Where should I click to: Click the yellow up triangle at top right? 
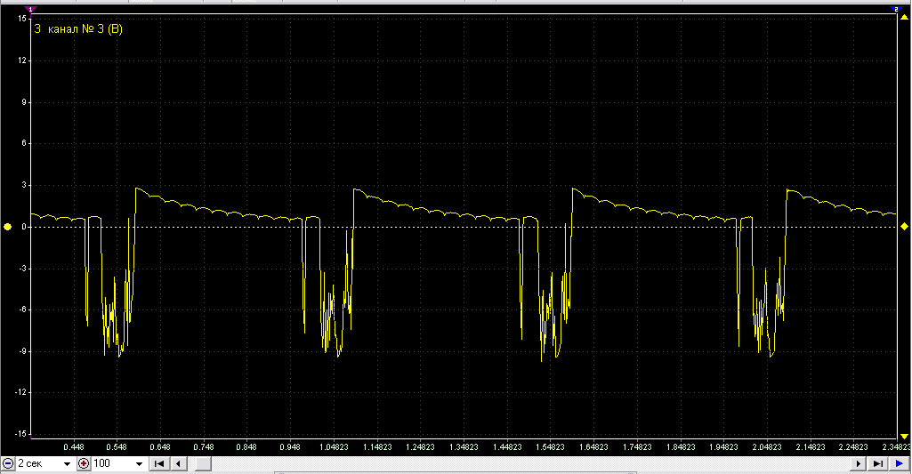pyautogui.click(x=905, y=18)
